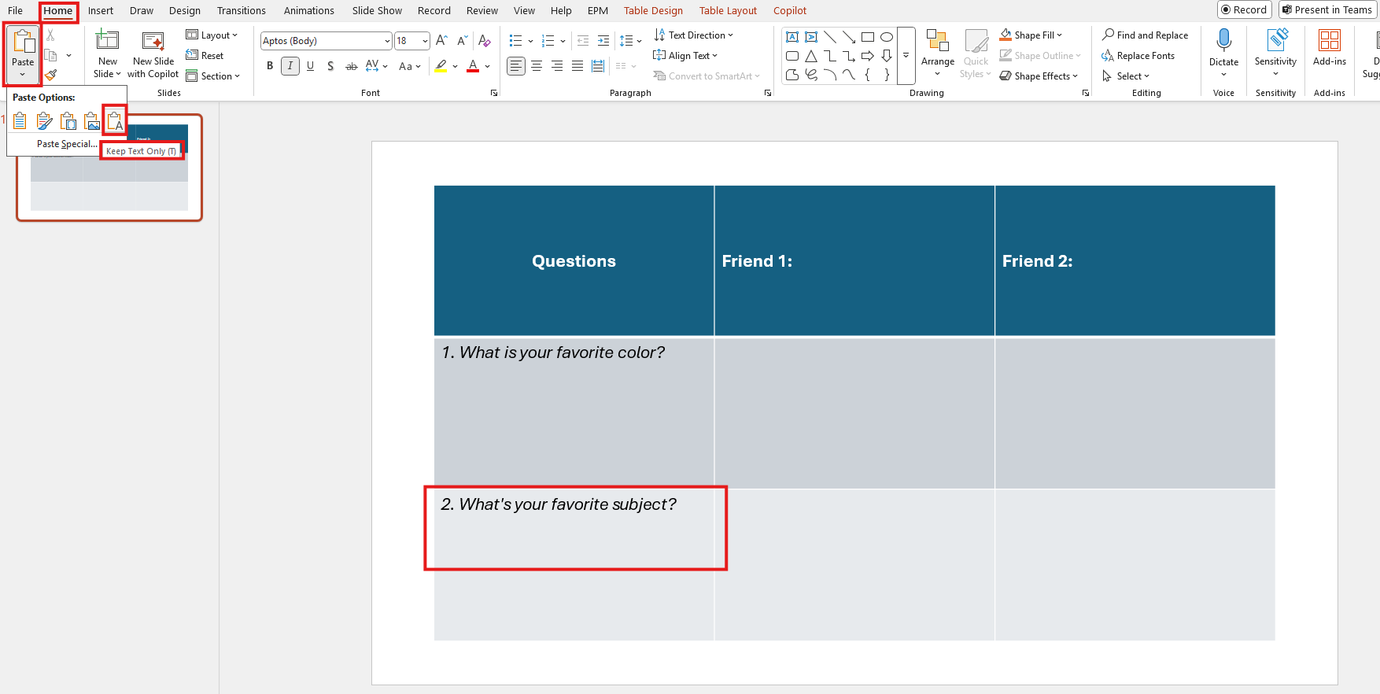Open the Insert ribbon tab
This screenshot has width=1380, height=694.
coord(101,10)
